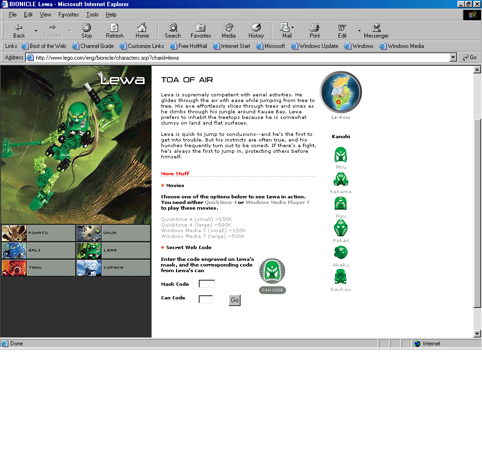Viewport: 482px width, 470px height.
Task: Click the Akaku Kanohi mask icon
Action: [341, 252]
